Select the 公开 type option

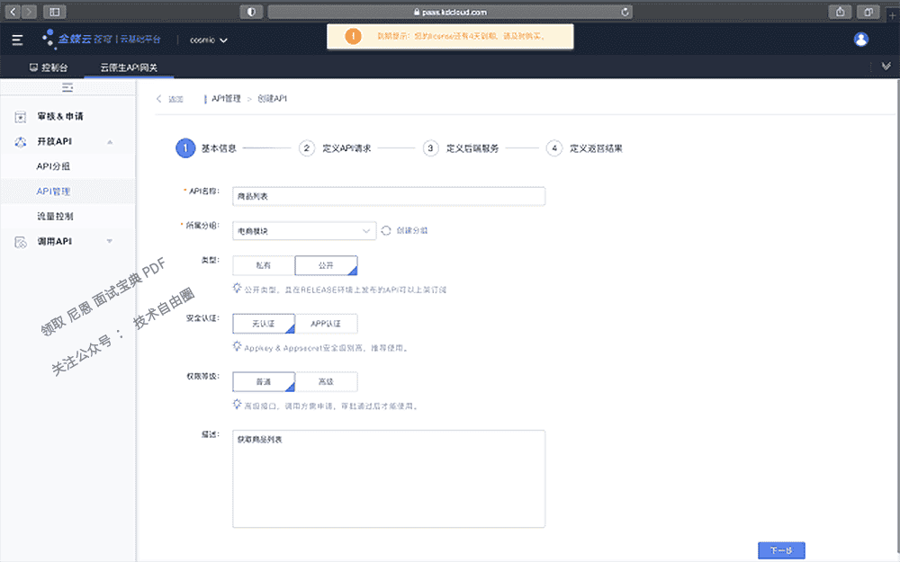tap(326, 265)
